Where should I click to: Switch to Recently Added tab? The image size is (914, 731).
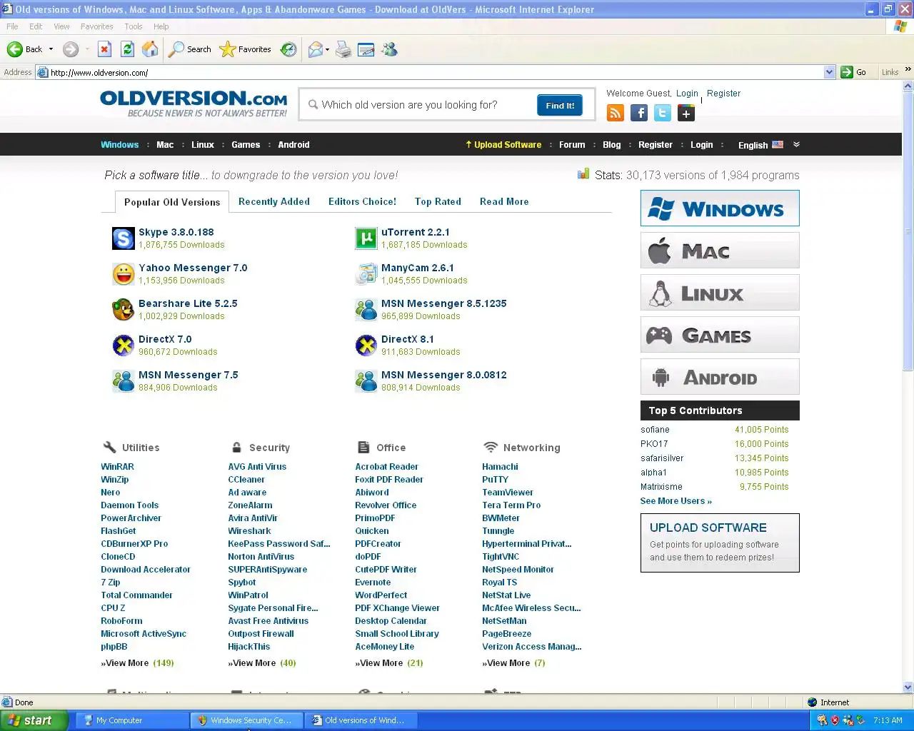274,201
